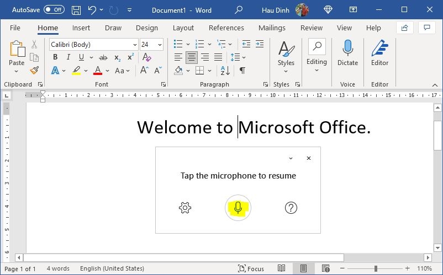443x275 pixels.
Task: Switch to the Layout tab
Action: [183, 28]
